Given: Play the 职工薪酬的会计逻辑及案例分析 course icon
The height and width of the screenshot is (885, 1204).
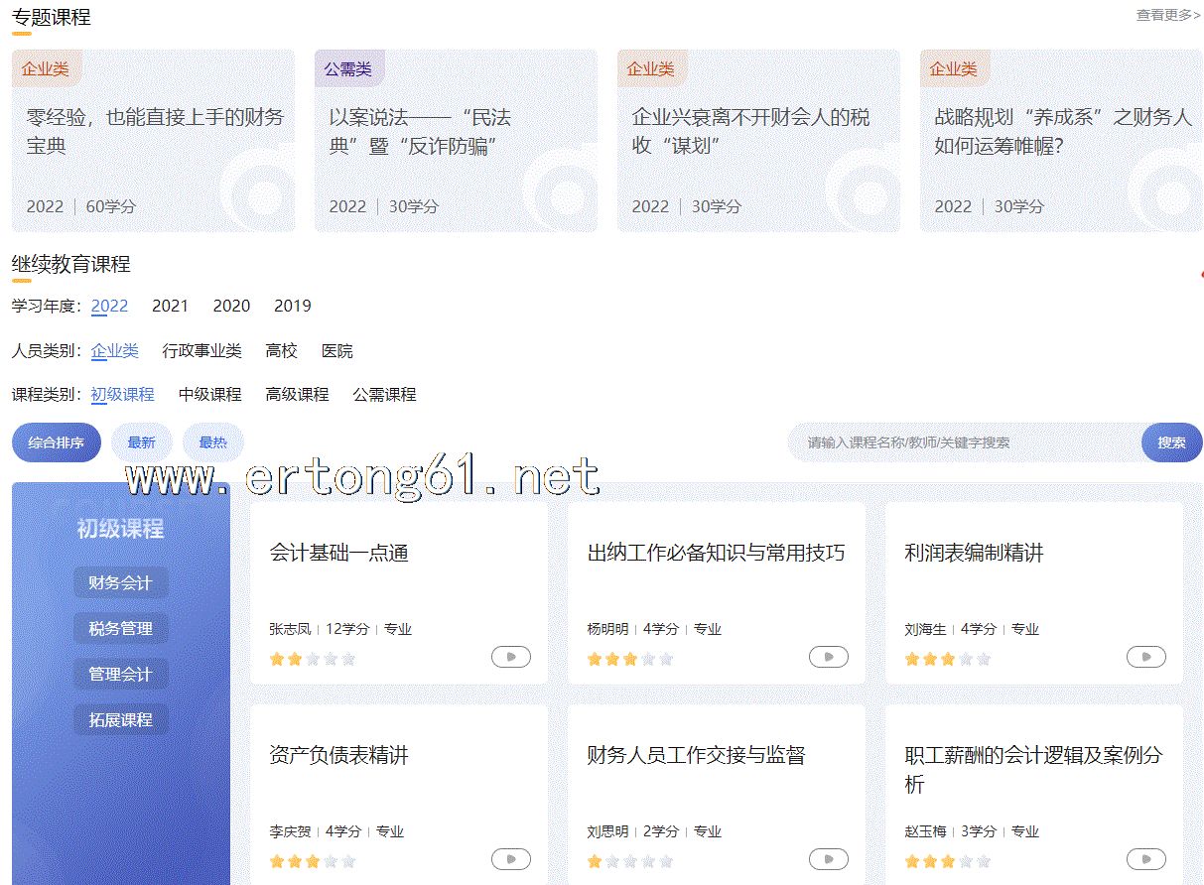Looking at the screenshot, I should (x=1145, y=859).
